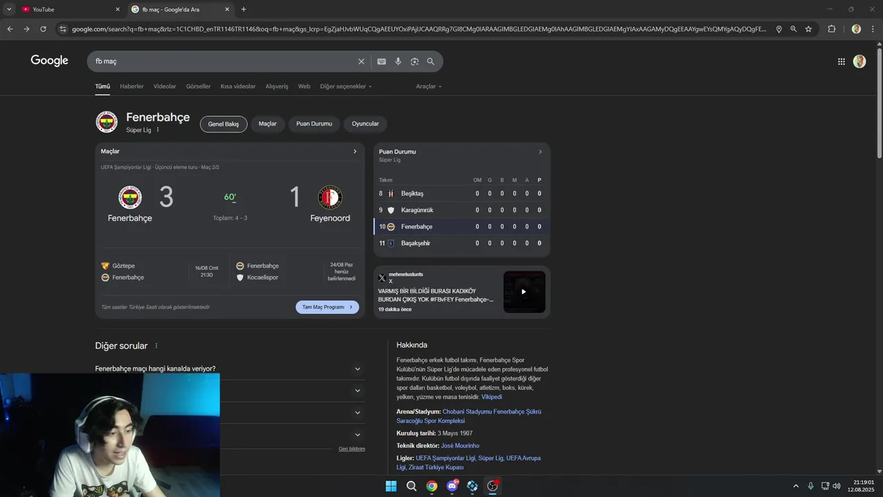Clear the search box with X icon
Viewport: 883px width, 497px height.
[361, 61]
